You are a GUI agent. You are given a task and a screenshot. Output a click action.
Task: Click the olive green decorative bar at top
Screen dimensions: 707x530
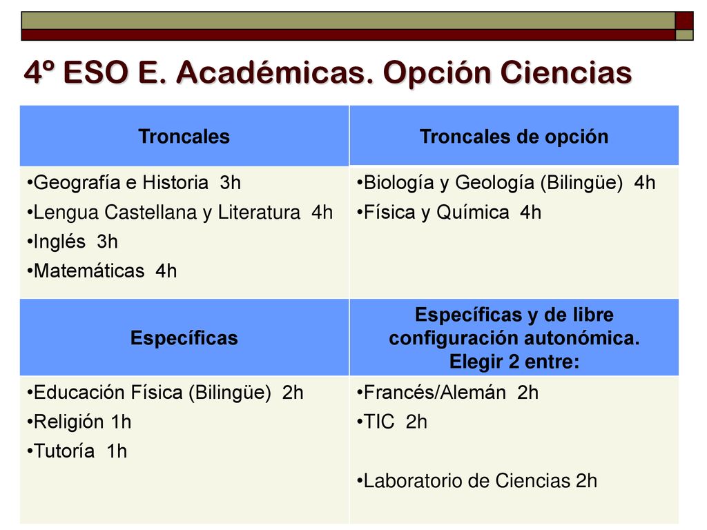click(348, 21)
